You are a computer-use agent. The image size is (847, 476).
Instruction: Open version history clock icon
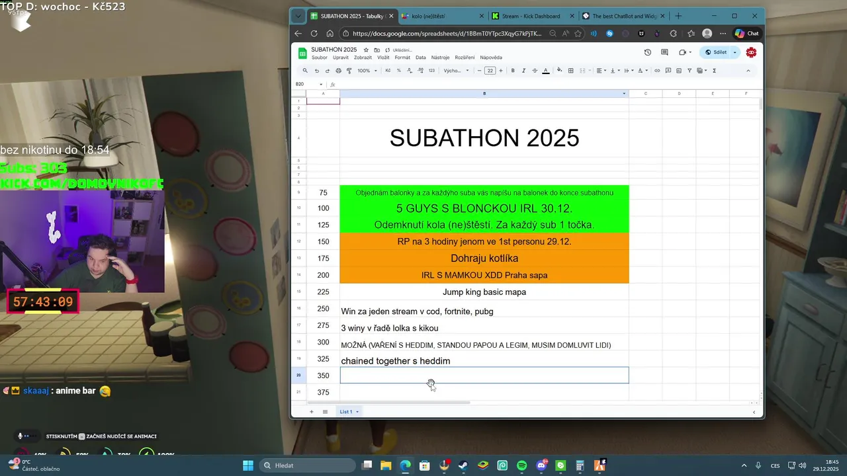click(x=648, y=52)
